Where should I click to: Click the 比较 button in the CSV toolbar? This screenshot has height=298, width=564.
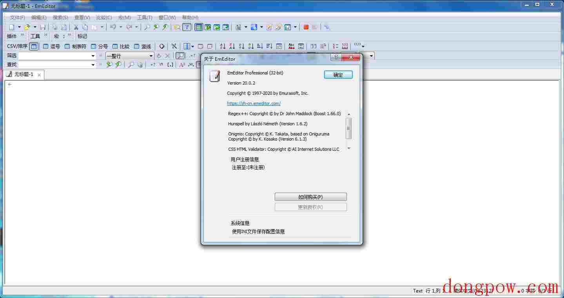[x=121, y=46]
